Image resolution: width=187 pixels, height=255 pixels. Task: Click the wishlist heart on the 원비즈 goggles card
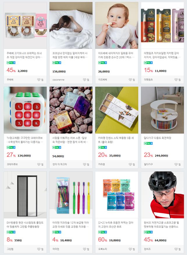(x=178, y=249)
